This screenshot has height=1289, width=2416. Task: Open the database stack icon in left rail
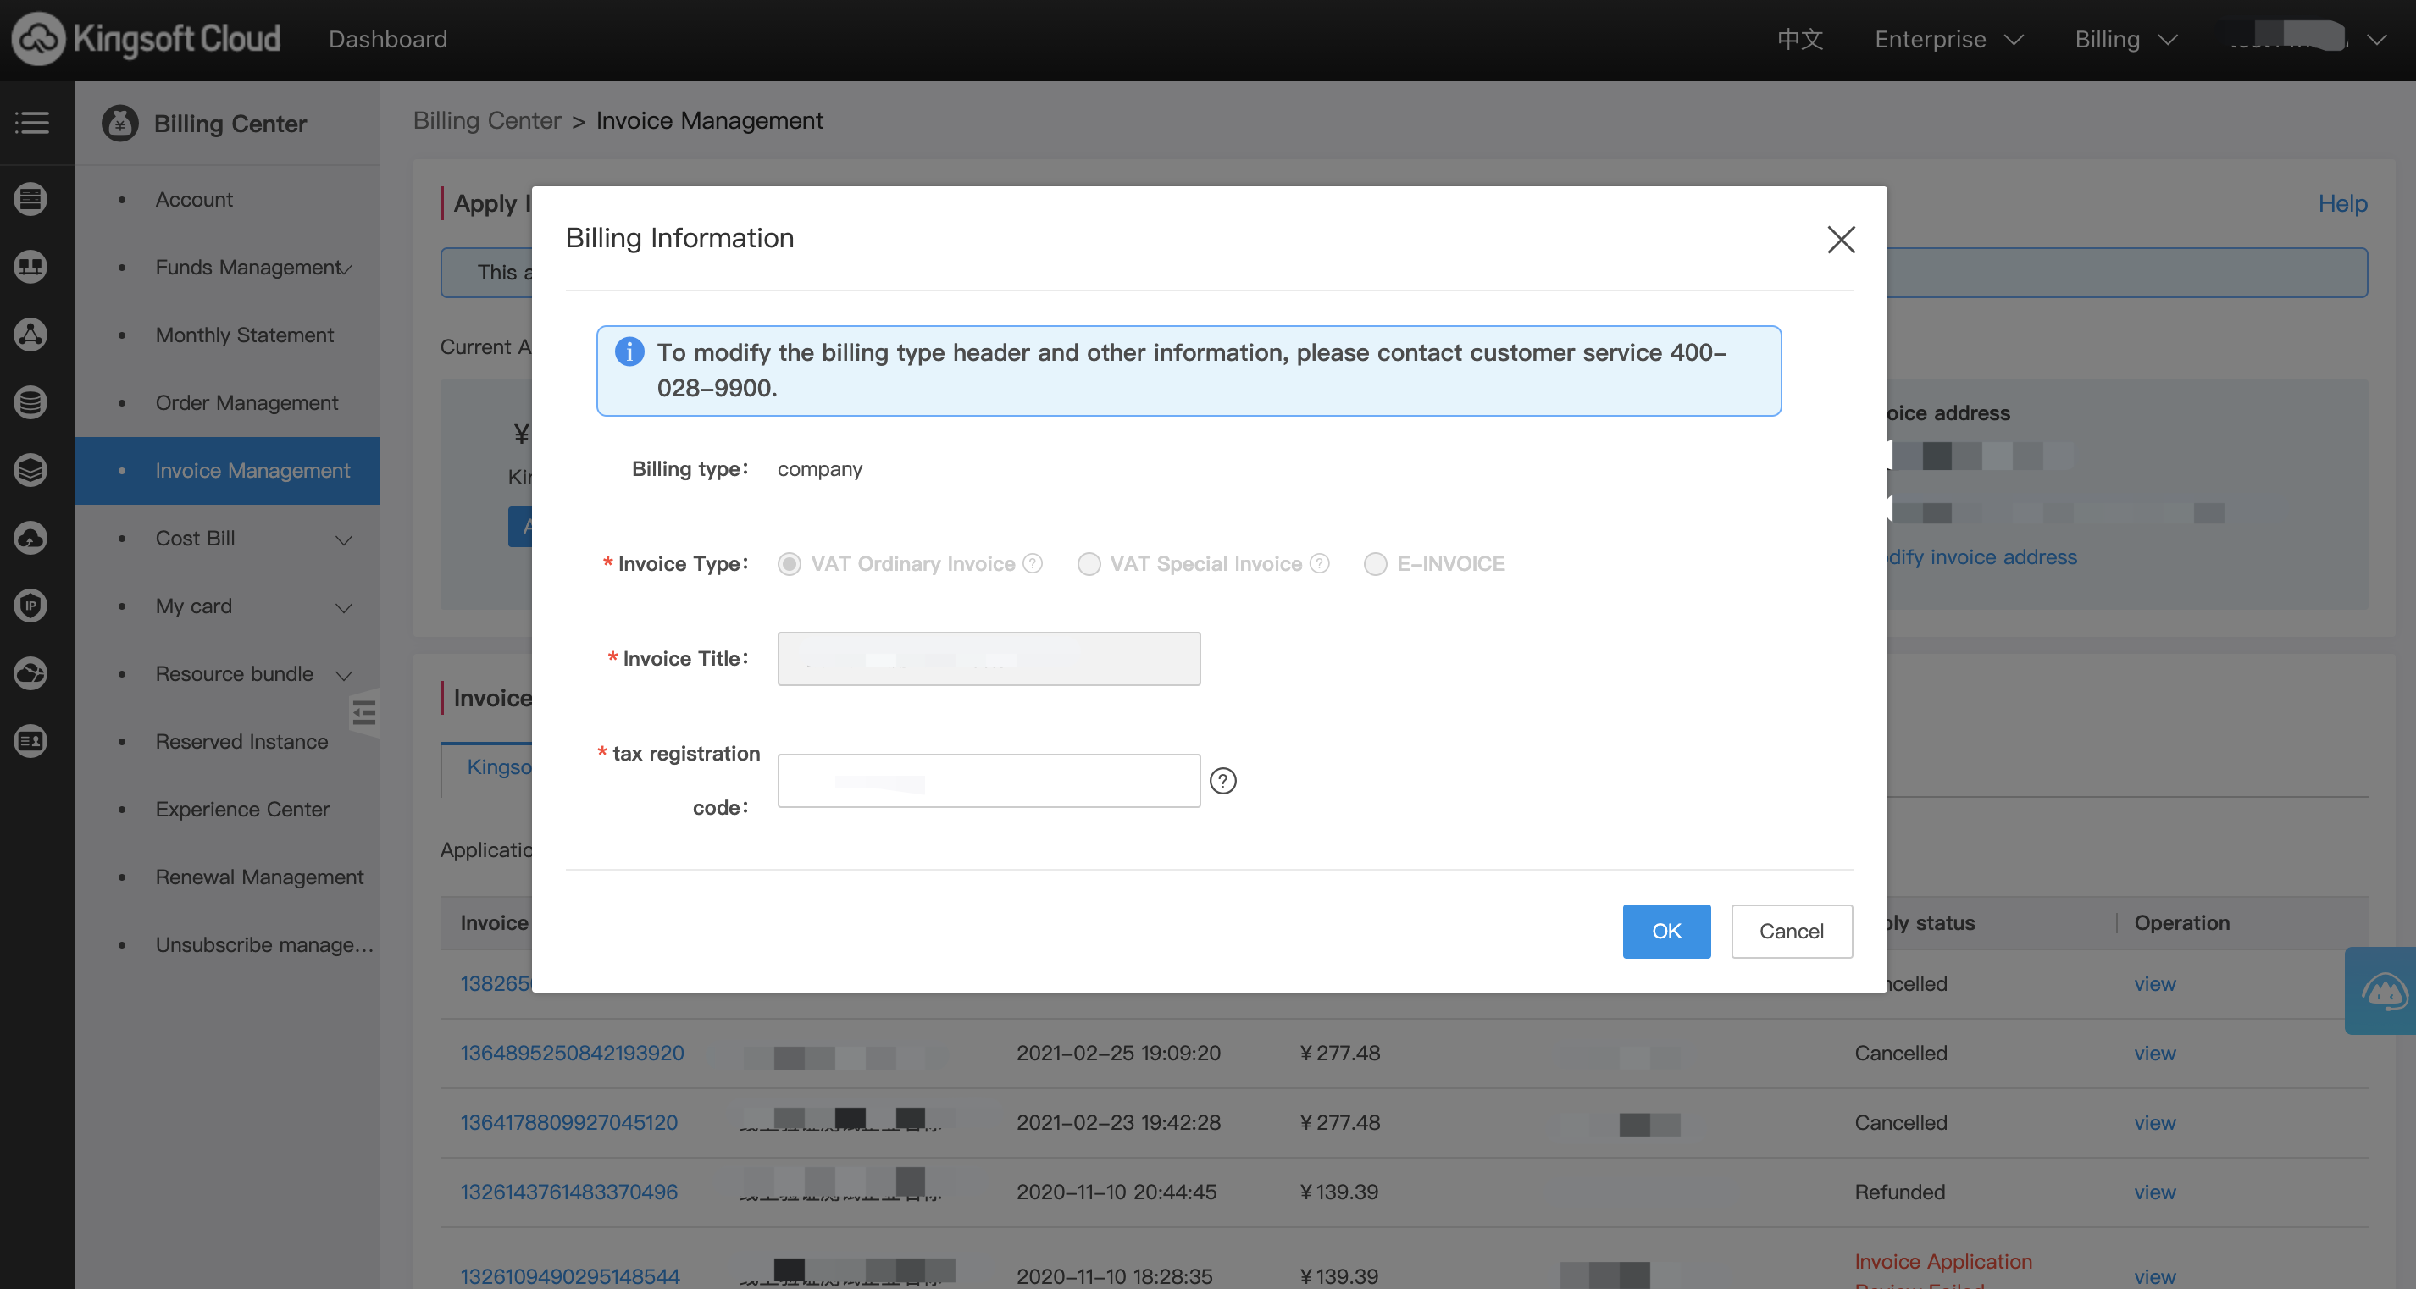[31, 402]
